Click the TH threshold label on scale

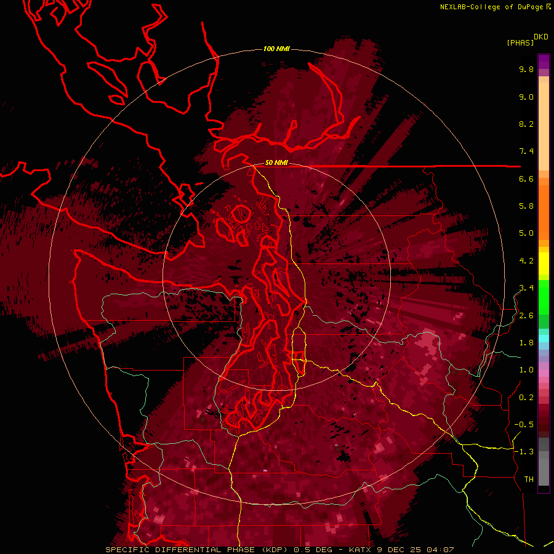pyautogui.click(x=529, y=480)
